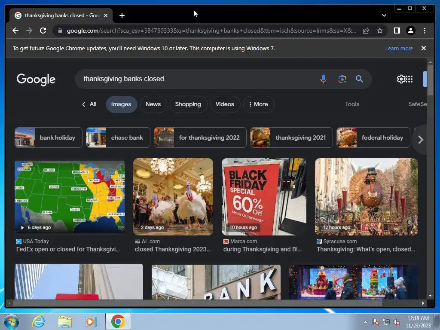Filter images by chase bank chip
Viewport: 440px width, 330px height.
(x=118, y=137)
